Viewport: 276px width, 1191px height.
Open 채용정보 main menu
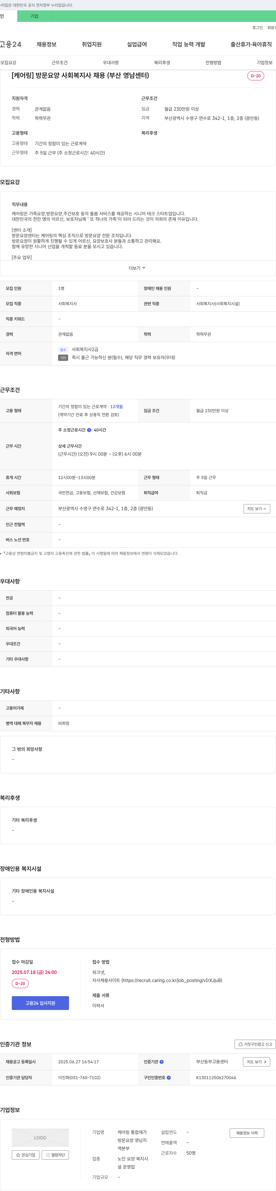pyautogui.click(x=47, y=44)
